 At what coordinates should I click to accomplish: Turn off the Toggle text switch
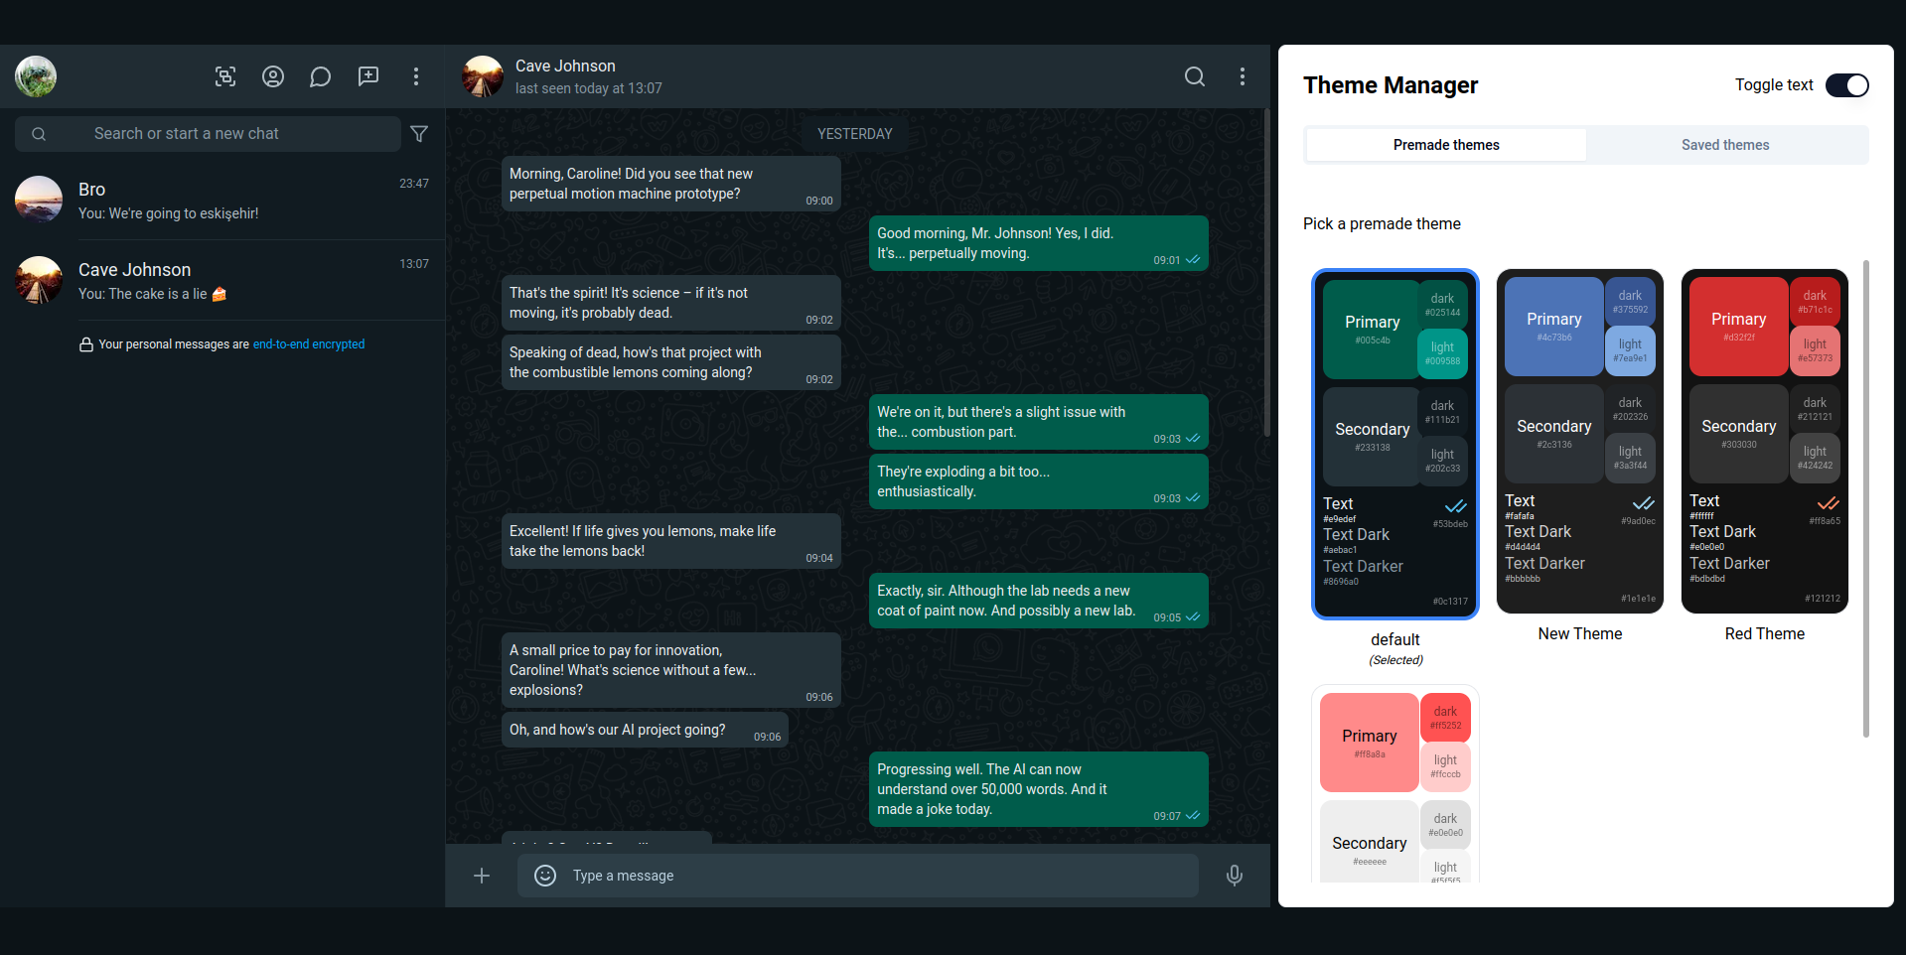pos(1846,85)
